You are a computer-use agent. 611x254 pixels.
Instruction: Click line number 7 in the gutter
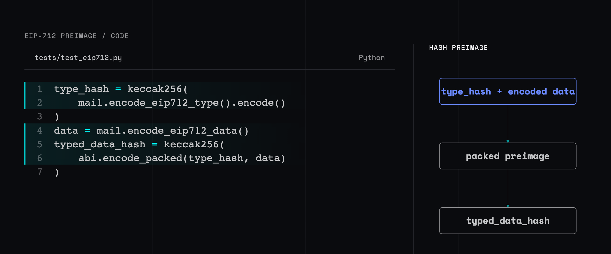coord(39,172)
